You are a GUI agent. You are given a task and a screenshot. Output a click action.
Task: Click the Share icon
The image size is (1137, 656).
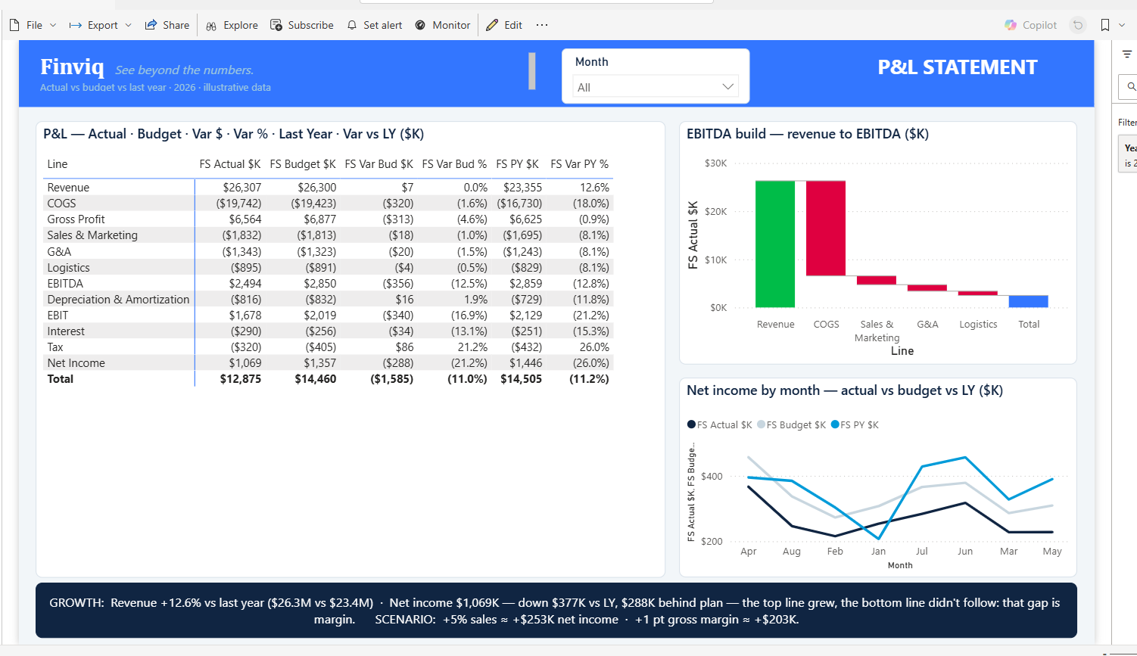tap(151, 25)
